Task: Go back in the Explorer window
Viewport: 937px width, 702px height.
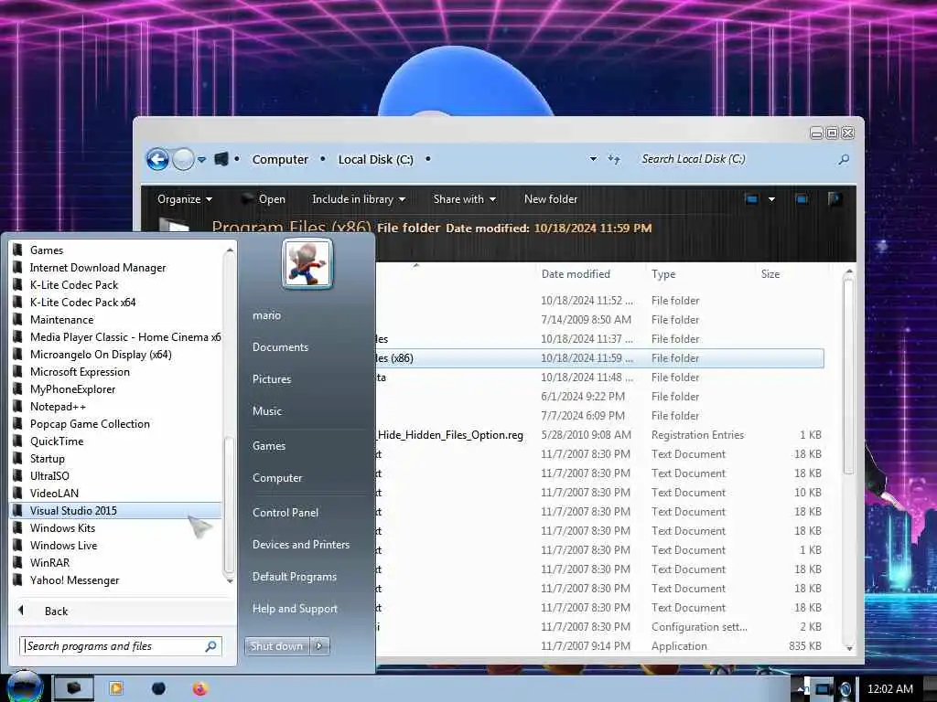Action: [x=157, y=159]
